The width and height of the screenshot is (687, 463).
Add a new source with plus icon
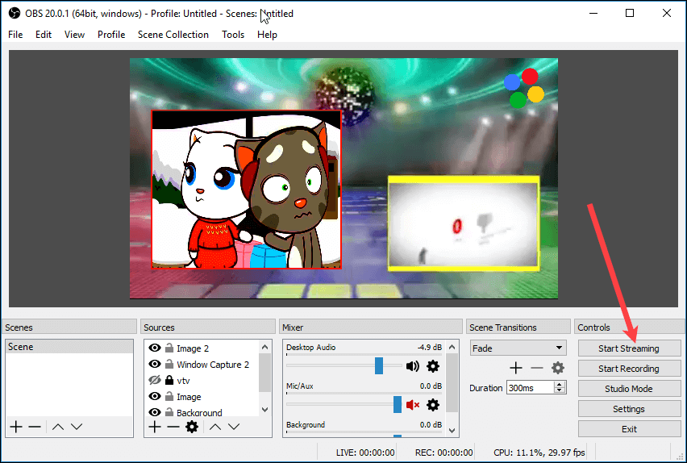155,427
